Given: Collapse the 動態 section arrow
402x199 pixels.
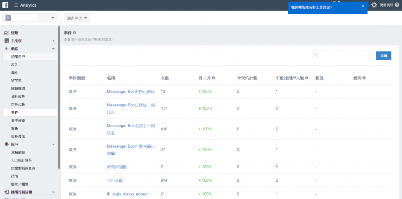Looking at the screenshot, I should [53, 49].
